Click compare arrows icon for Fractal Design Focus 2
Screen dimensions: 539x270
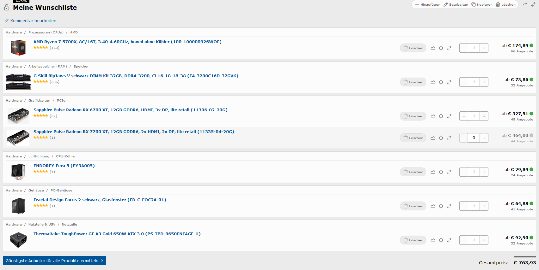[x=449, y=206]
